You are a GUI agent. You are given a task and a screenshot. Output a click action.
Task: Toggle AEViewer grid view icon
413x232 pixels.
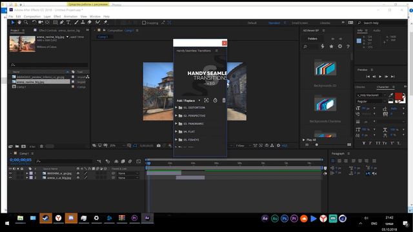point(349,144)
